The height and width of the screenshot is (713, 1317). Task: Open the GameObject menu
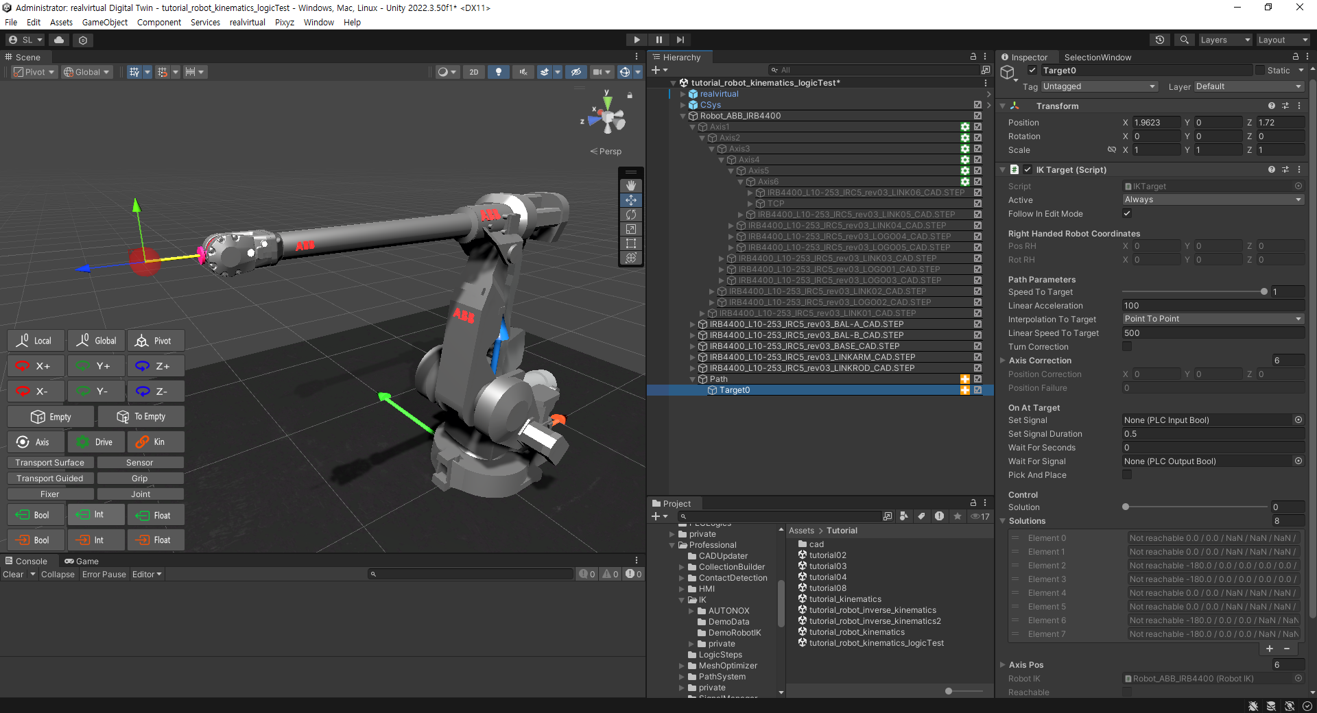coord(105,22)
